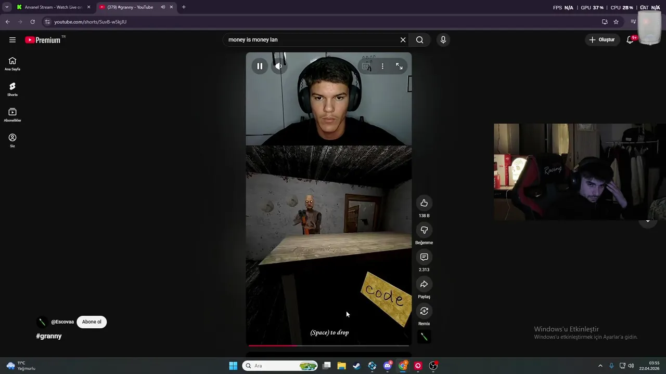The image size is (666, 374).
Task: Open the Siz profile page
Action: (x=12, y=140)
